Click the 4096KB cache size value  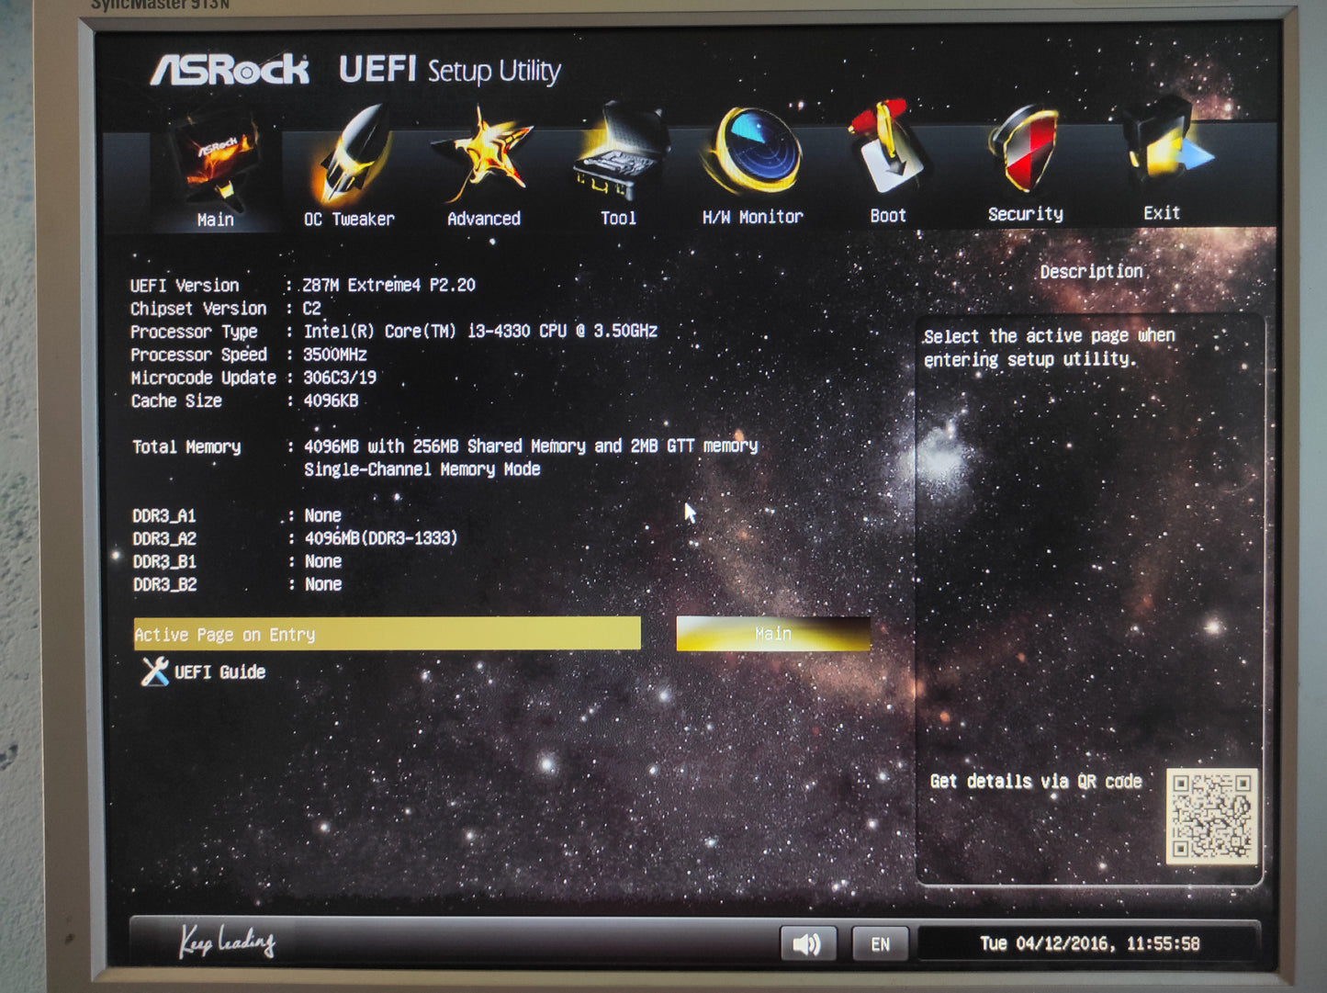(332, 401)
